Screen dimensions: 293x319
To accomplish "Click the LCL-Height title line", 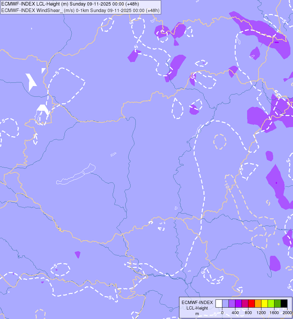I will [x=70, y=4].
